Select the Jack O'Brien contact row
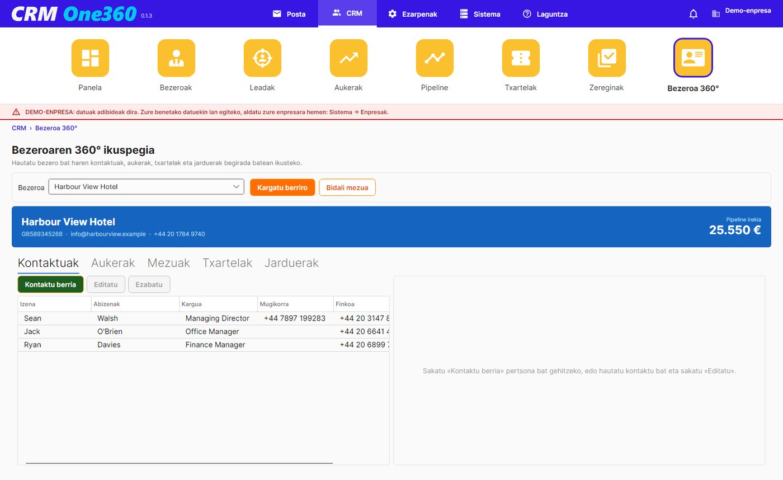Image resolution: width=783 pixels, height=480 pixels. click(x=204, y=332)
